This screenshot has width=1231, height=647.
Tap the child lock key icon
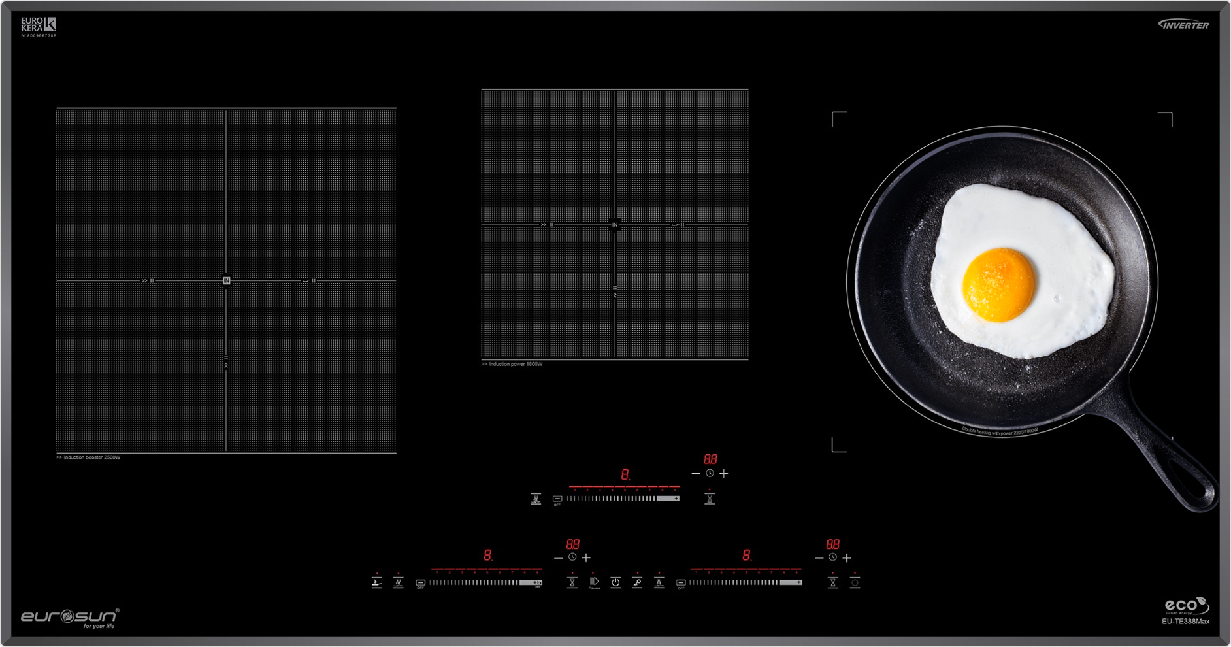(x=637, y=582)
